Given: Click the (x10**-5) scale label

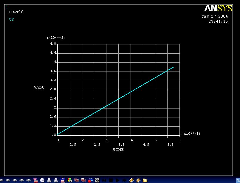Looking at the screenshot, I should coord(56,38).
